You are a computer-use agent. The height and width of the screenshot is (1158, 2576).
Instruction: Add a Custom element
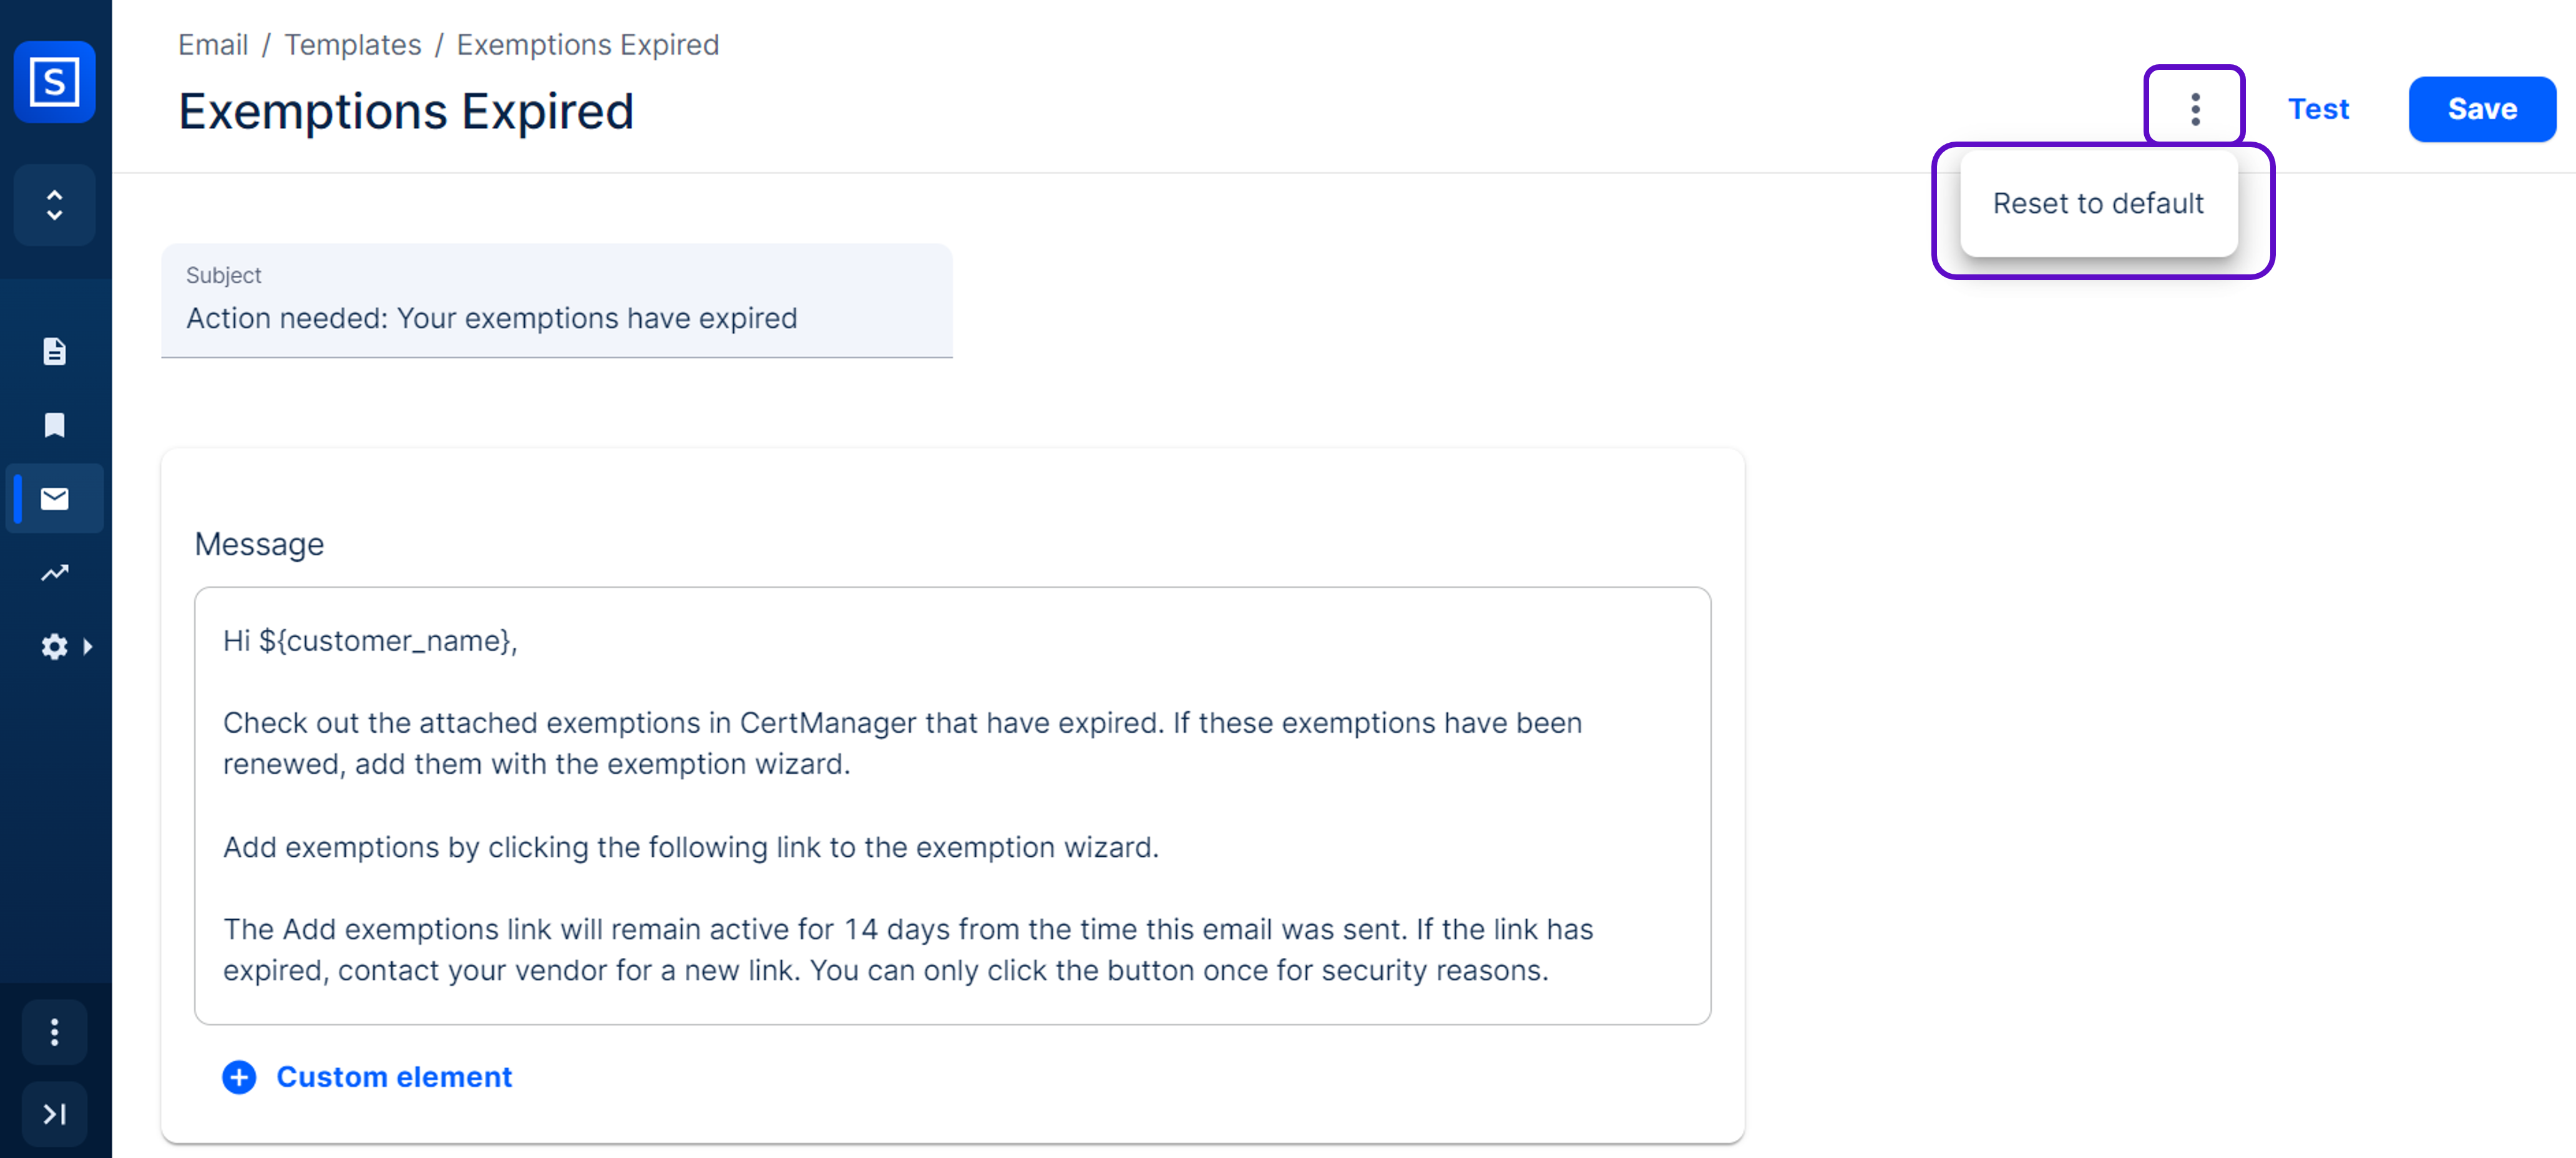tap(394, 1076)
